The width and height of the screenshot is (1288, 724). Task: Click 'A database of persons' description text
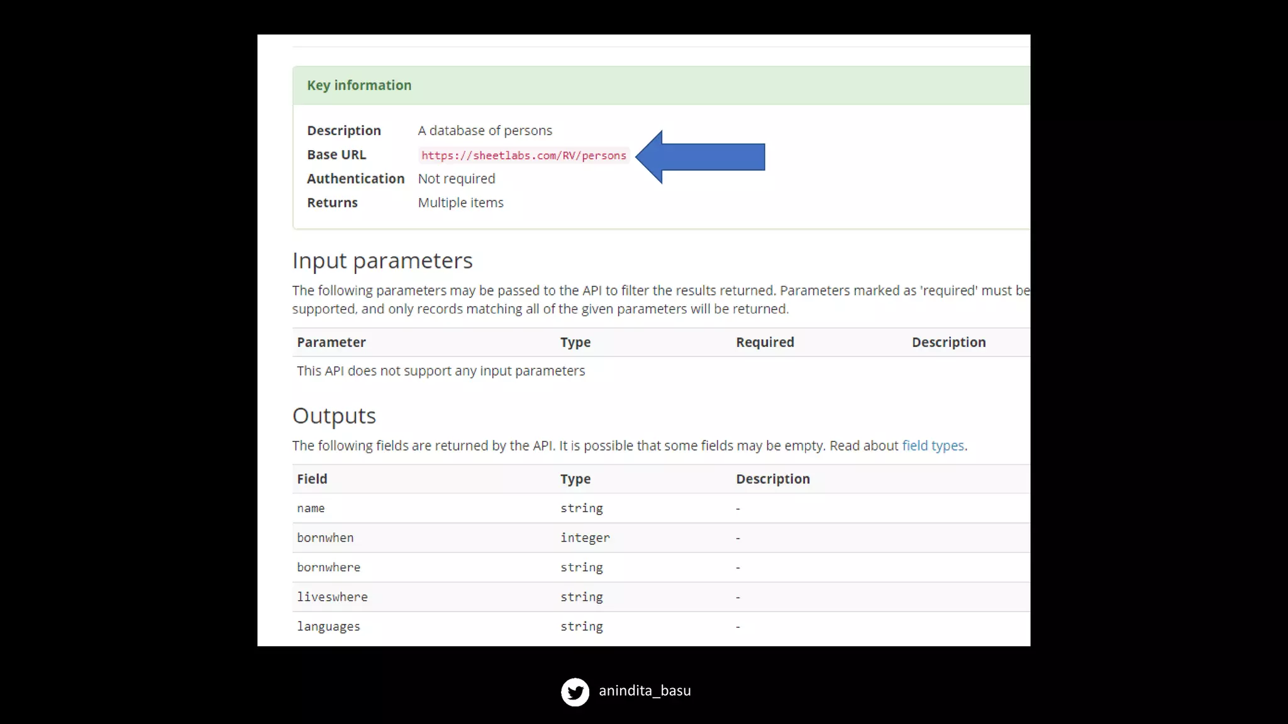485,131
